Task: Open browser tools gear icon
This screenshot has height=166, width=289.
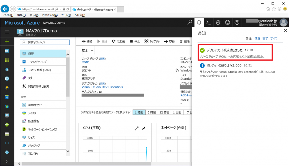Action: (x=280, y=9)
